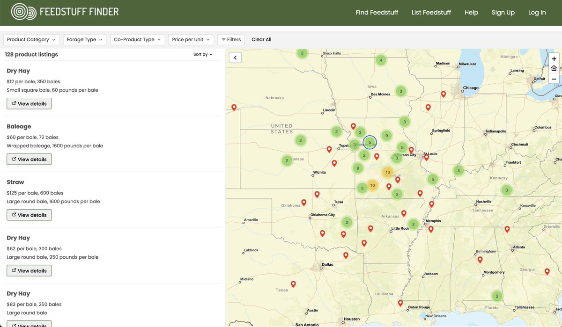Viewport: 562px width, 327px height.
Task: Click the red pin in eastern Georgia
Action: pyautogui.click(x=547, y=271)
